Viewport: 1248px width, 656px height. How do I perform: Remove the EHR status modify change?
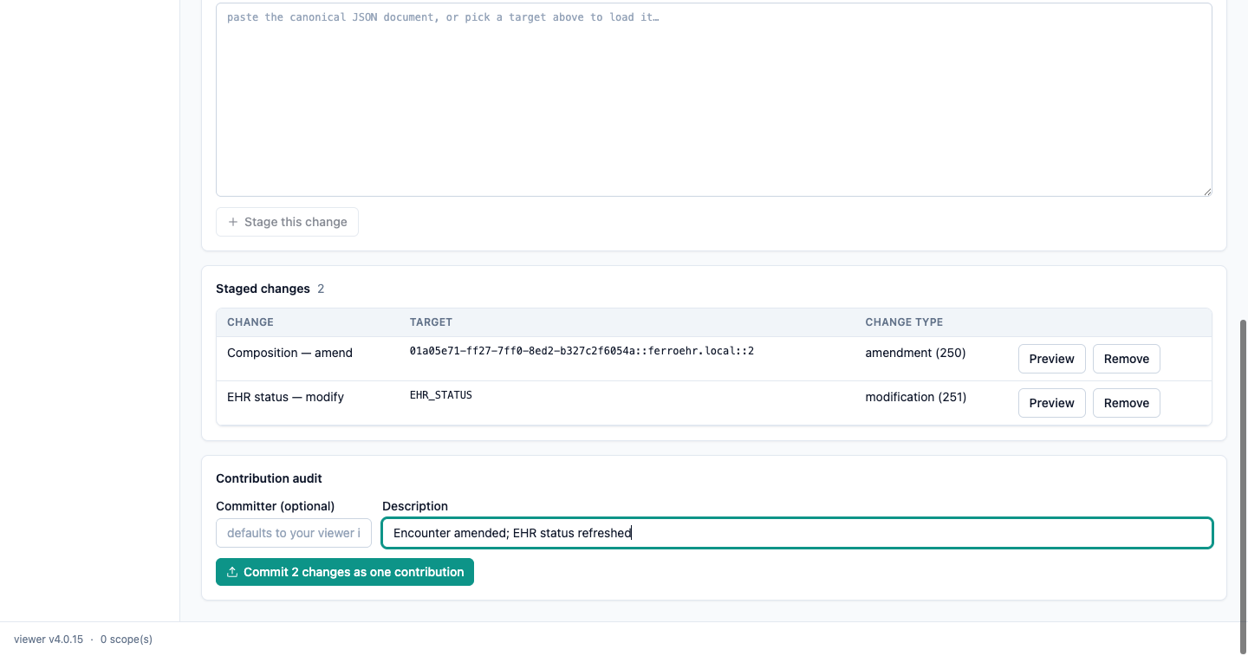tap(1126, 403)
